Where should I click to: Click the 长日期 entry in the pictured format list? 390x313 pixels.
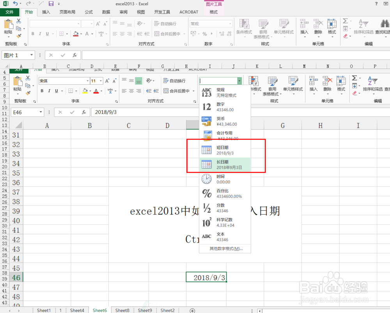(x=225, y=165)
